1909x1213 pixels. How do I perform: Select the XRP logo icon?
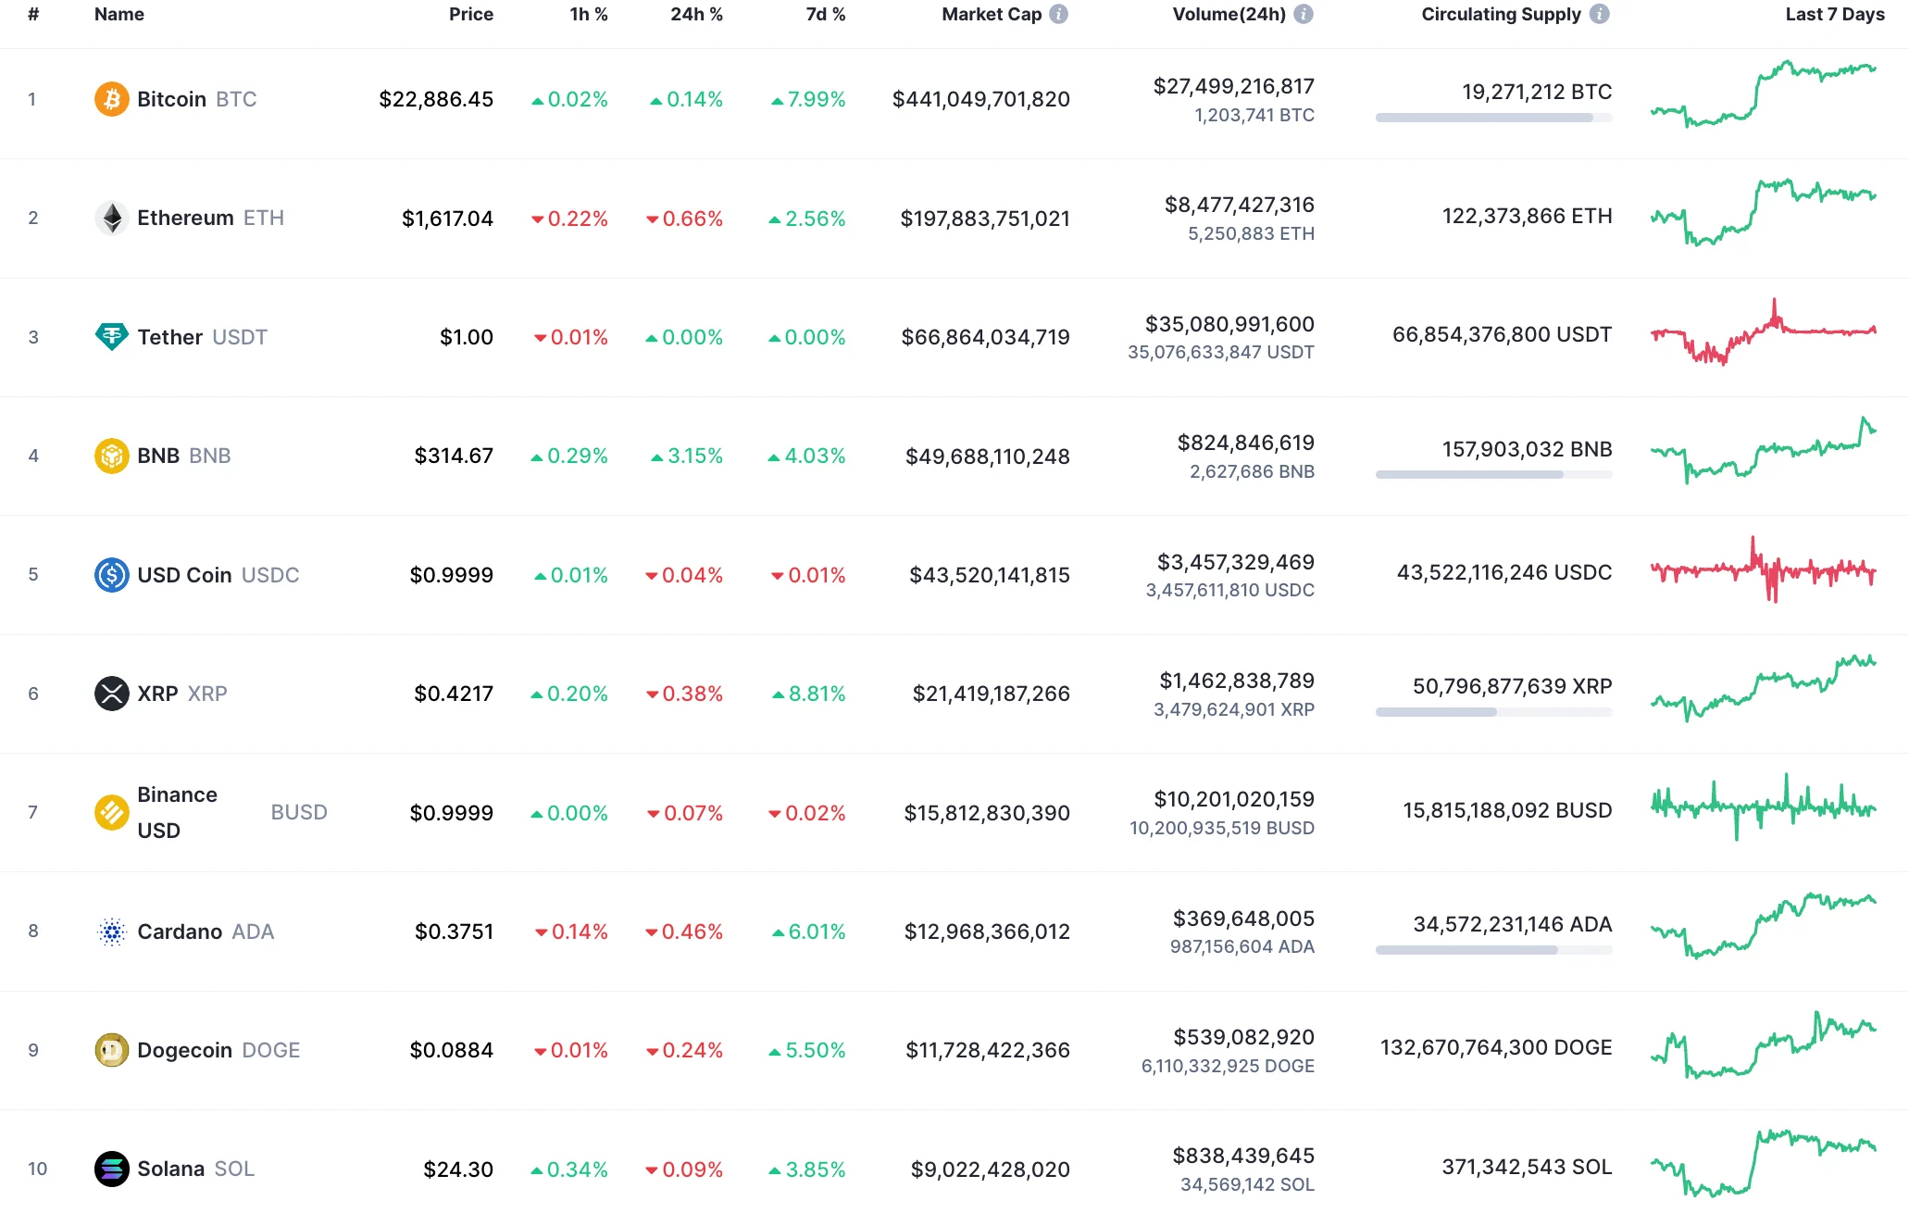click(x=111, y=693)
